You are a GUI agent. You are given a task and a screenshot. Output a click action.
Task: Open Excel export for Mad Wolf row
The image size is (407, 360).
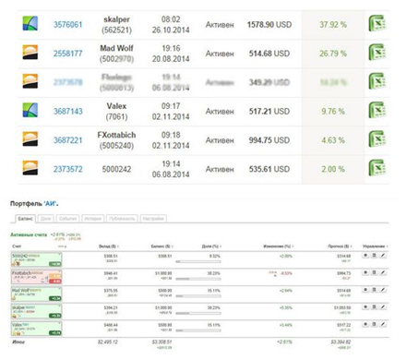pos(377,53)
